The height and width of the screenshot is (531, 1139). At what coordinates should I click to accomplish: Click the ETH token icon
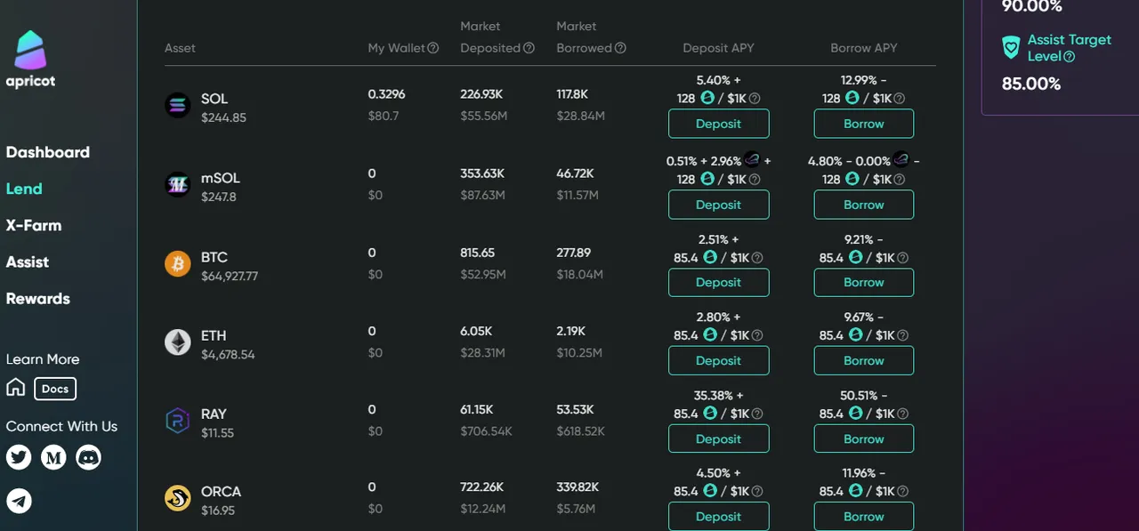pos(178,342)
